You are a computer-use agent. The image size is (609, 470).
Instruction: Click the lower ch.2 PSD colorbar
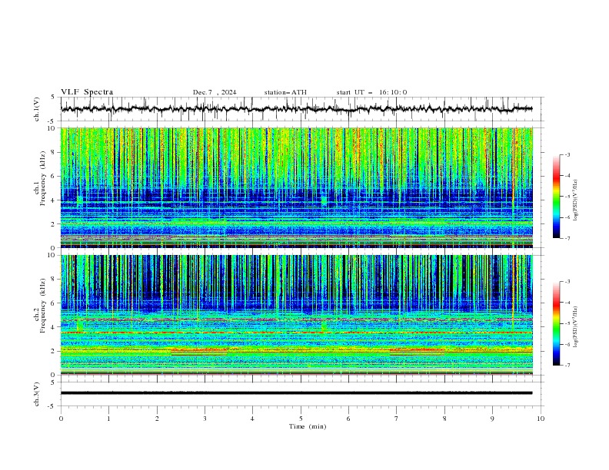(x=557, y=323)
